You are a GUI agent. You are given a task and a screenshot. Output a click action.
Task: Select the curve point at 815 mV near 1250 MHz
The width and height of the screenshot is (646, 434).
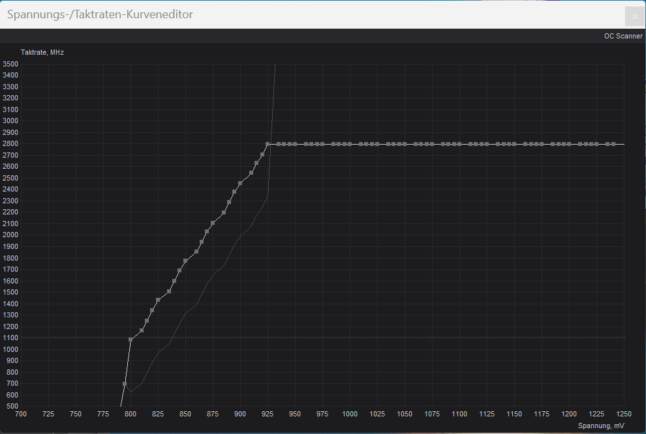(x=147, y=321)
